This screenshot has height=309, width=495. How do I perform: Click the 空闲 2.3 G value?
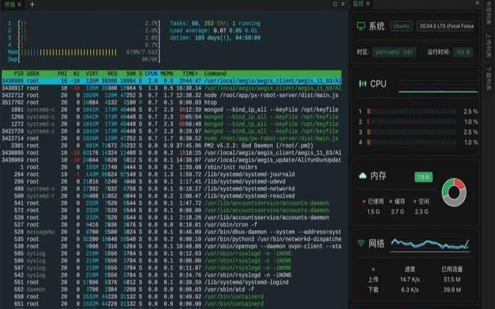421,211
